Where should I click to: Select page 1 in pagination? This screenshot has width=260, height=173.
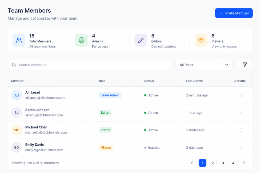pos(202,163)
